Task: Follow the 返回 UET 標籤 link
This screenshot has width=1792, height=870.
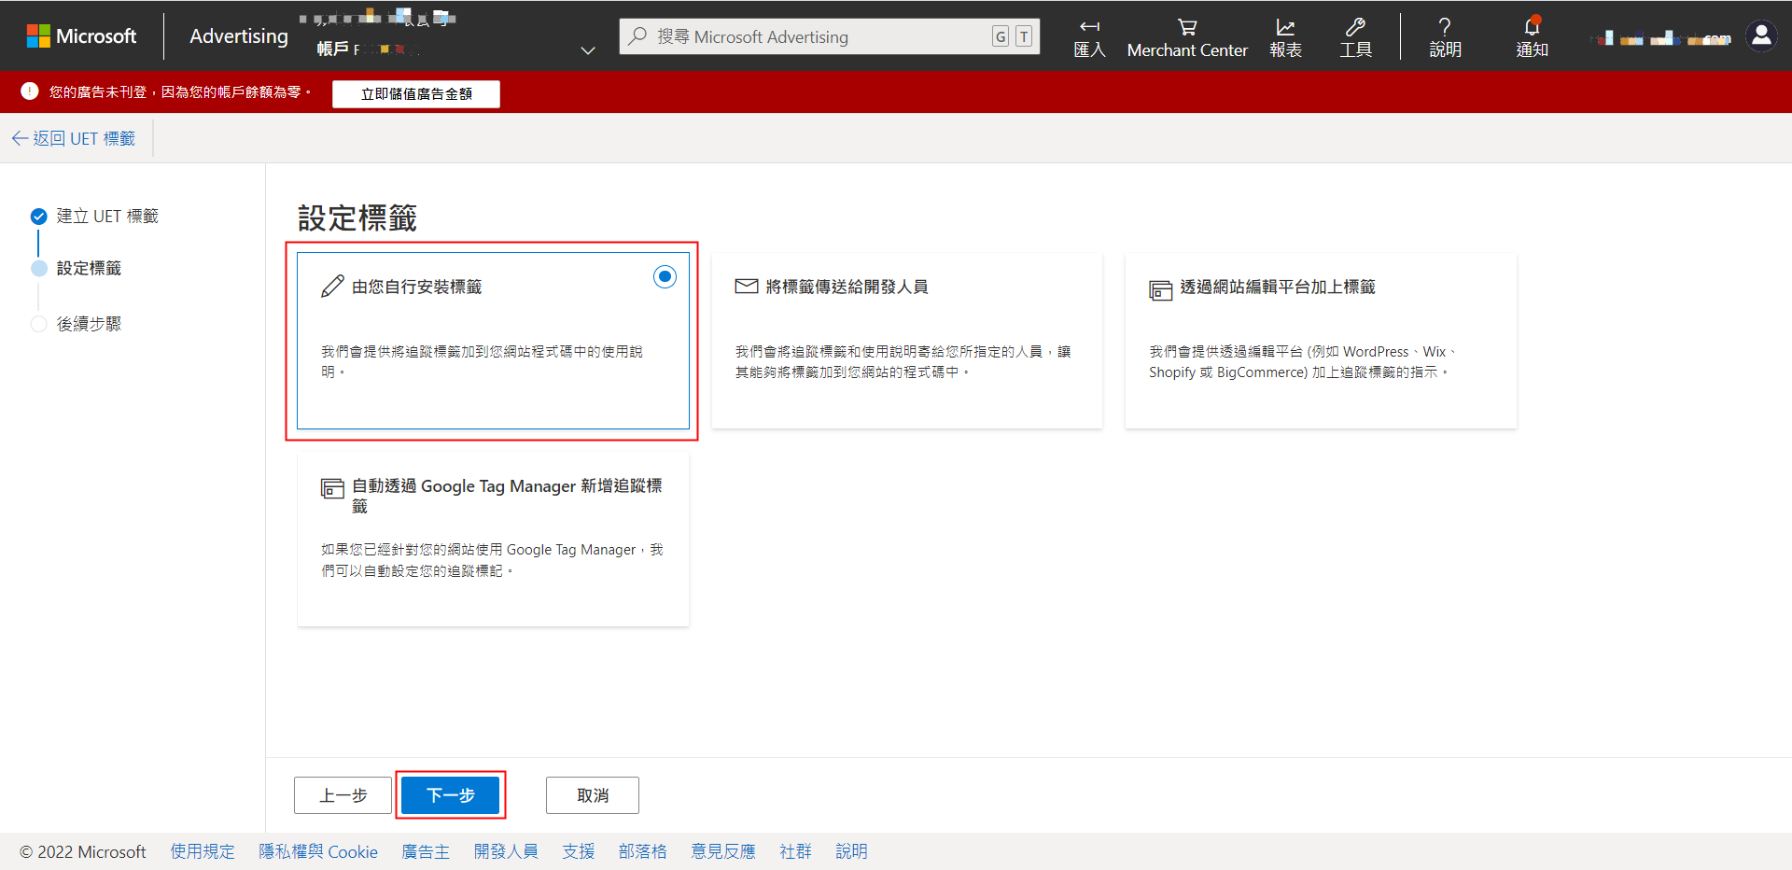Action: coord(84,138)
